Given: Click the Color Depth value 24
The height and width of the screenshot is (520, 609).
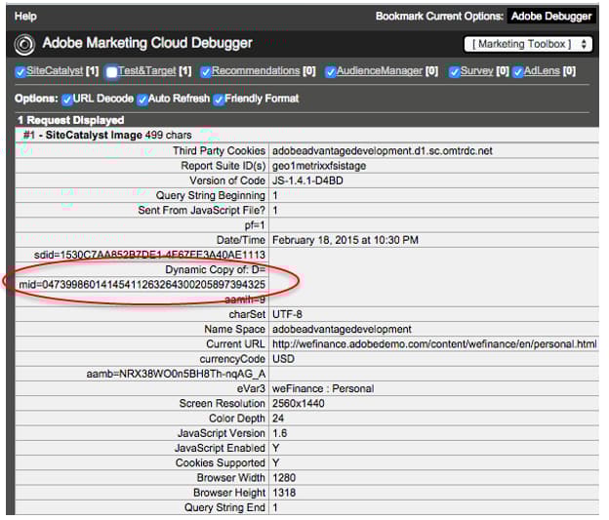Looking at the screenshot, I should coord(278,419).
